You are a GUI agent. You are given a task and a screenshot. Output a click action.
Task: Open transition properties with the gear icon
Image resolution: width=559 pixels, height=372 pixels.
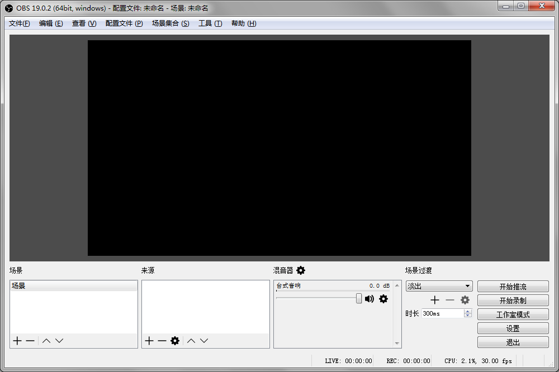[465, 300]
